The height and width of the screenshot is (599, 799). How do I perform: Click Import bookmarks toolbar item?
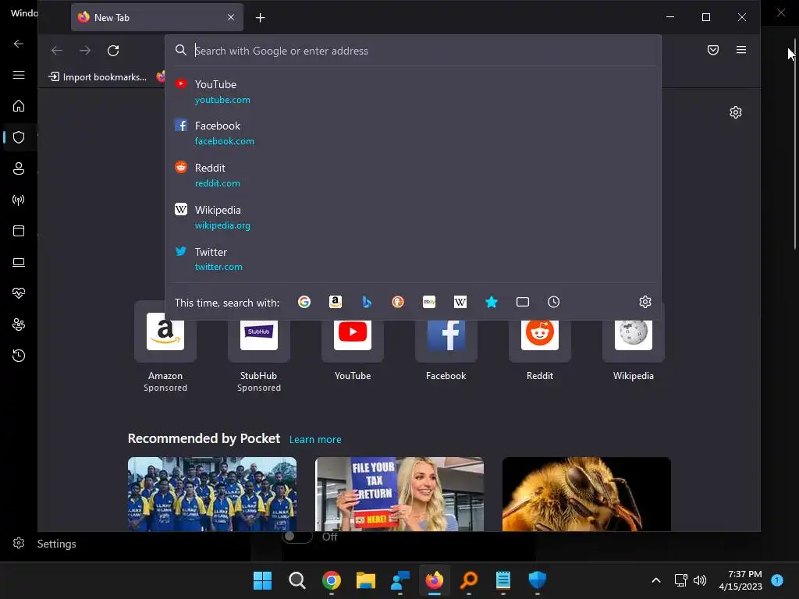pyautogui.click(x=98, y=77)
